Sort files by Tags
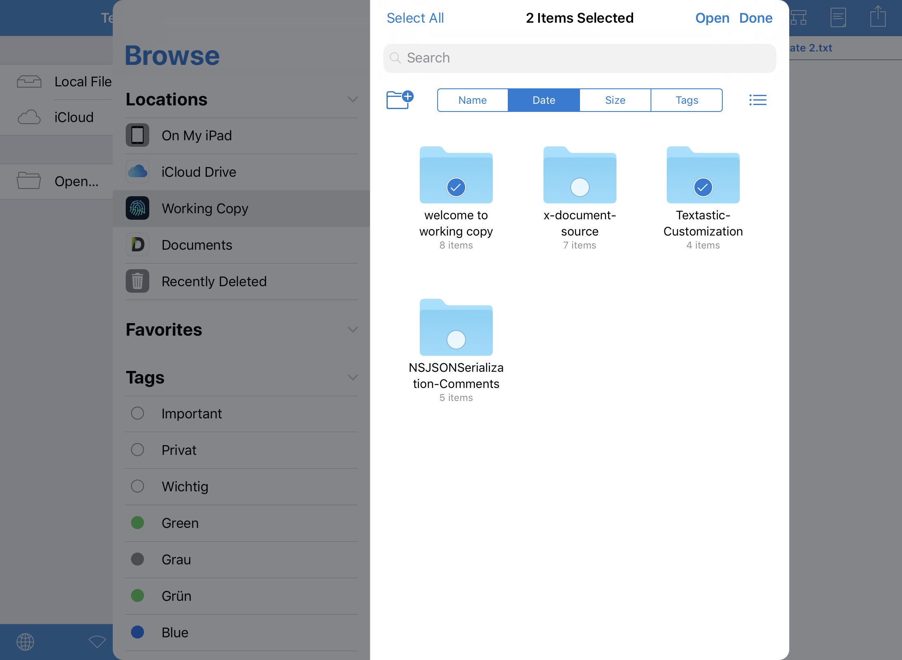The width and height of the screenshot is (902, 660). (687, 100)
